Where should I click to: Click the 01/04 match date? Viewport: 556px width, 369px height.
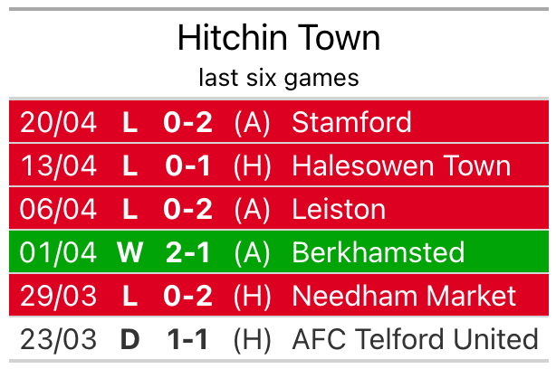coord(58,252)
